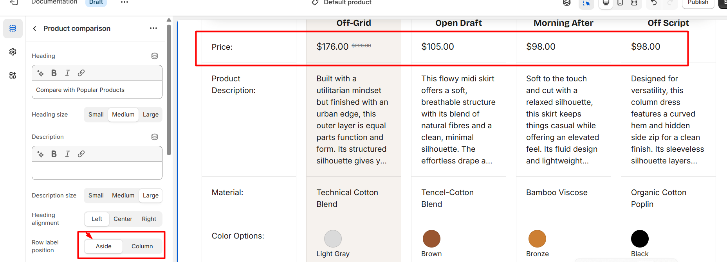Image resolution: width=727 pixels, height=262 pixels.
Task: Click the Publish button
Action: (698, 3)
